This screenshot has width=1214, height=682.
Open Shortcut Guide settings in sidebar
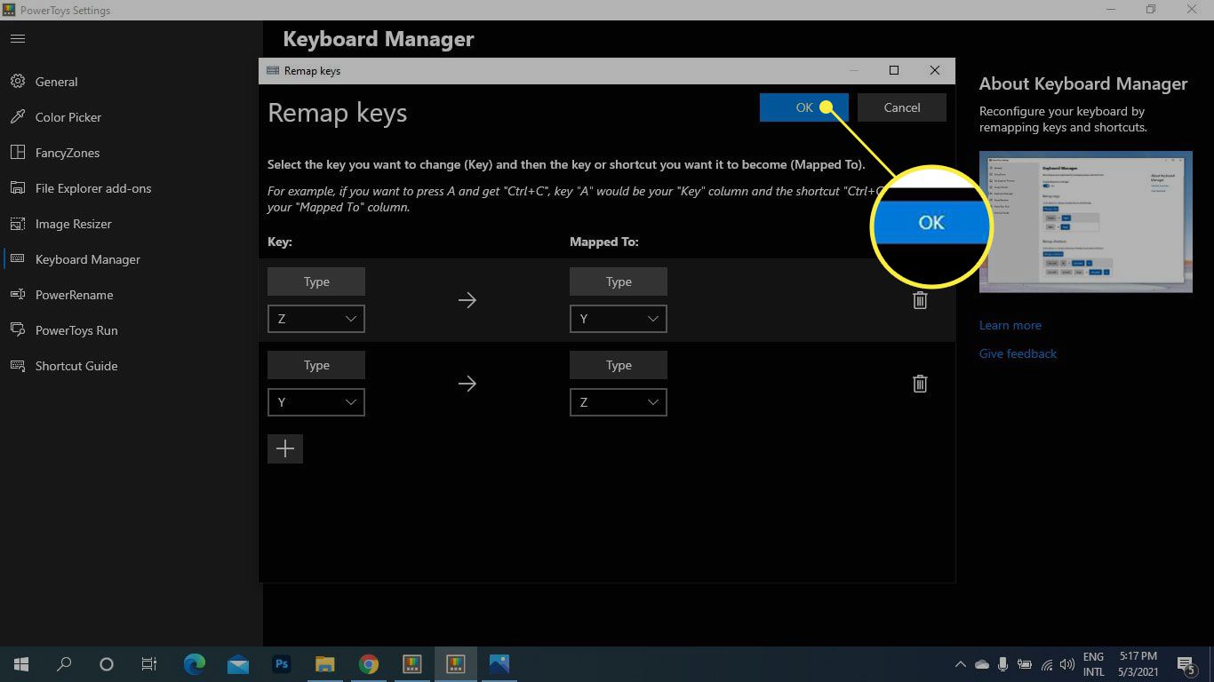pos(132,366)
